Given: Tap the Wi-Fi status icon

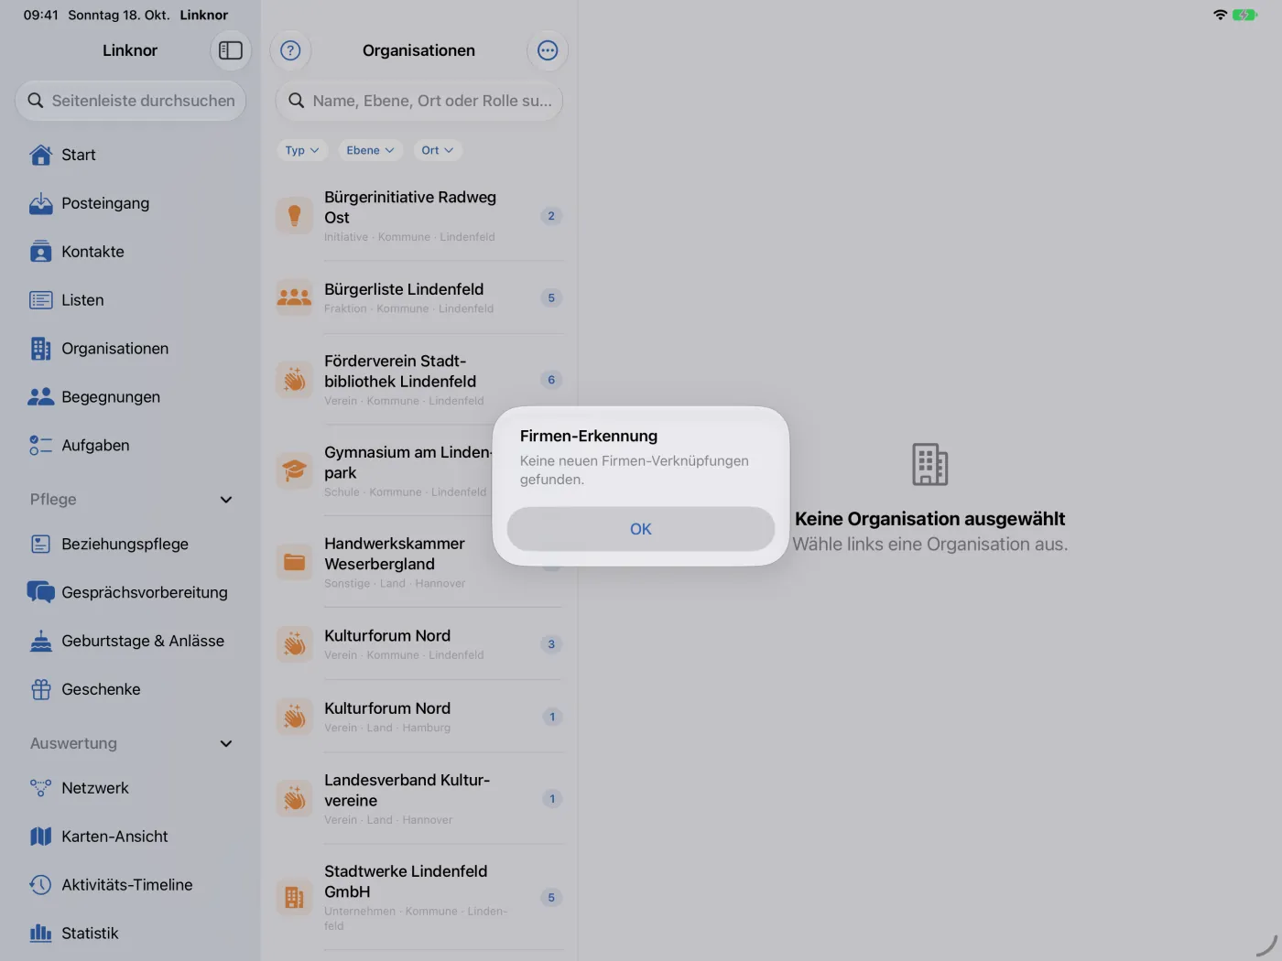Looking at the screenshot, I should [x=1220, y=15].
